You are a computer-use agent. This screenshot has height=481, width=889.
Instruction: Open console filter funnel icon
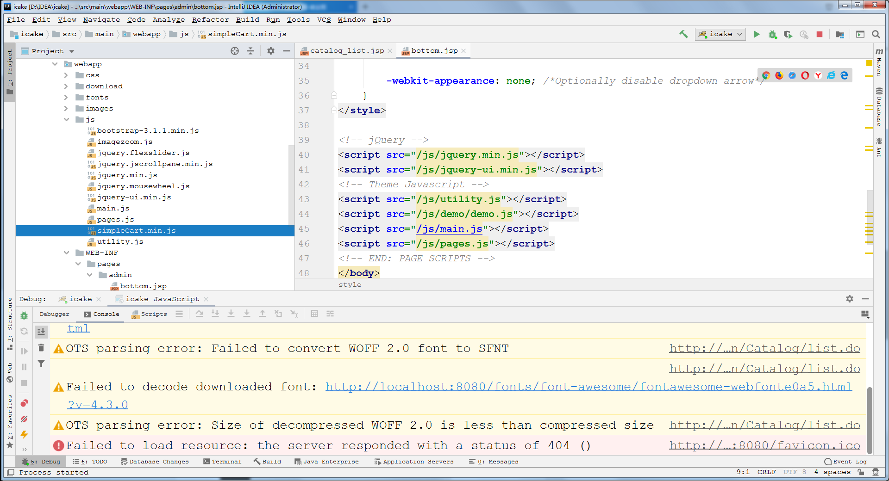(x=41, y=364)
